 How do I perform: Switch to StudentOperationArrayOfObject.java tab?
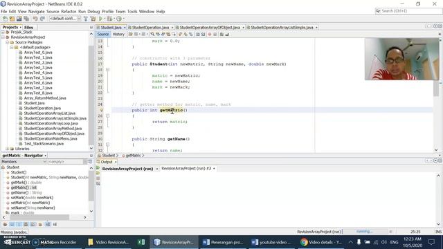(x=210, y=28)
